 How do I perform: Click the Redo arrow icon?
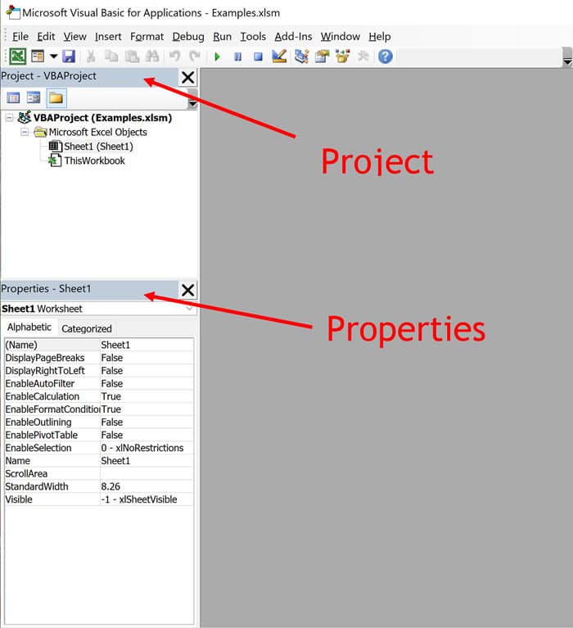coord(195,56)
